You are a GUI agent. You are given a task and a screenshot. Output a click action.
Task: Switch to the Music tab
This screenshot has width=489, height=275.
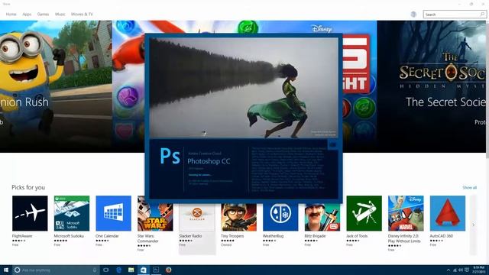(x=60, y=15)
